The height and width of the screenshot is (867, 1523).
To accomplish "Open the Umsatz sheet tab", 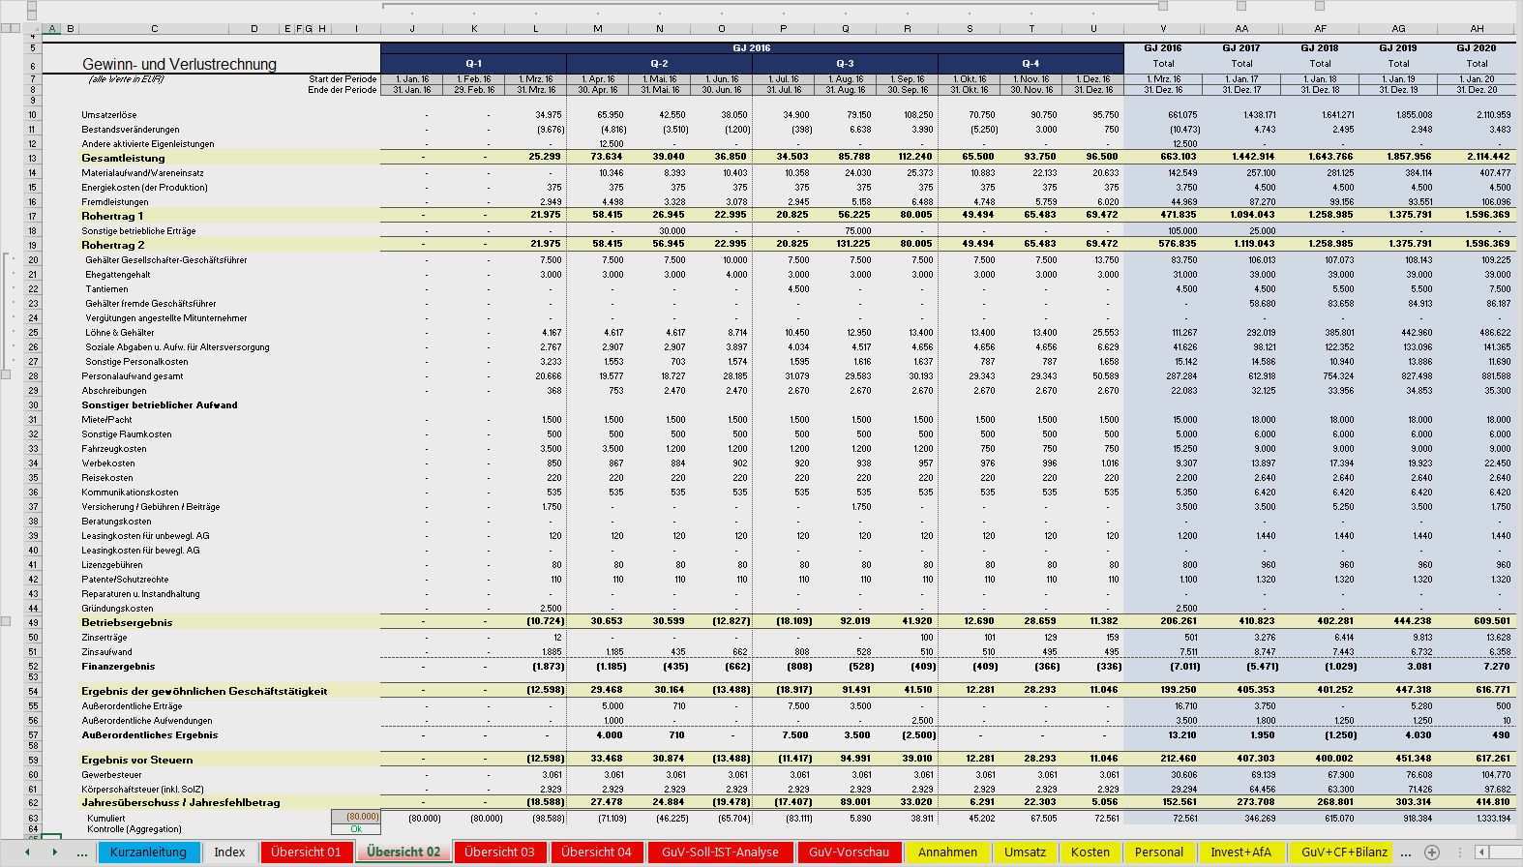I will (x=1025, y=852).
